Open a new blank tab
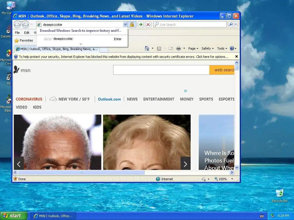 pyautogui.click(x=104, y=49)
